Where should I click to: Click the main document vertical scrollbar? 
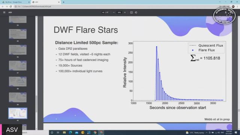click(x=238, y=110)
